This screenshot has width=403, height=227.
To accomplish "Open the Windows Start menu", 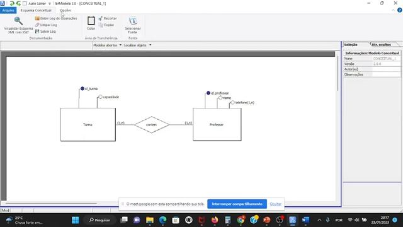I will point(76,220).
